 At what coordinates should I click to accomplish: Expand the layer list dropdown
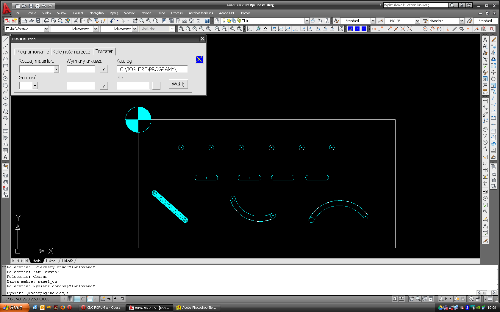307,21
